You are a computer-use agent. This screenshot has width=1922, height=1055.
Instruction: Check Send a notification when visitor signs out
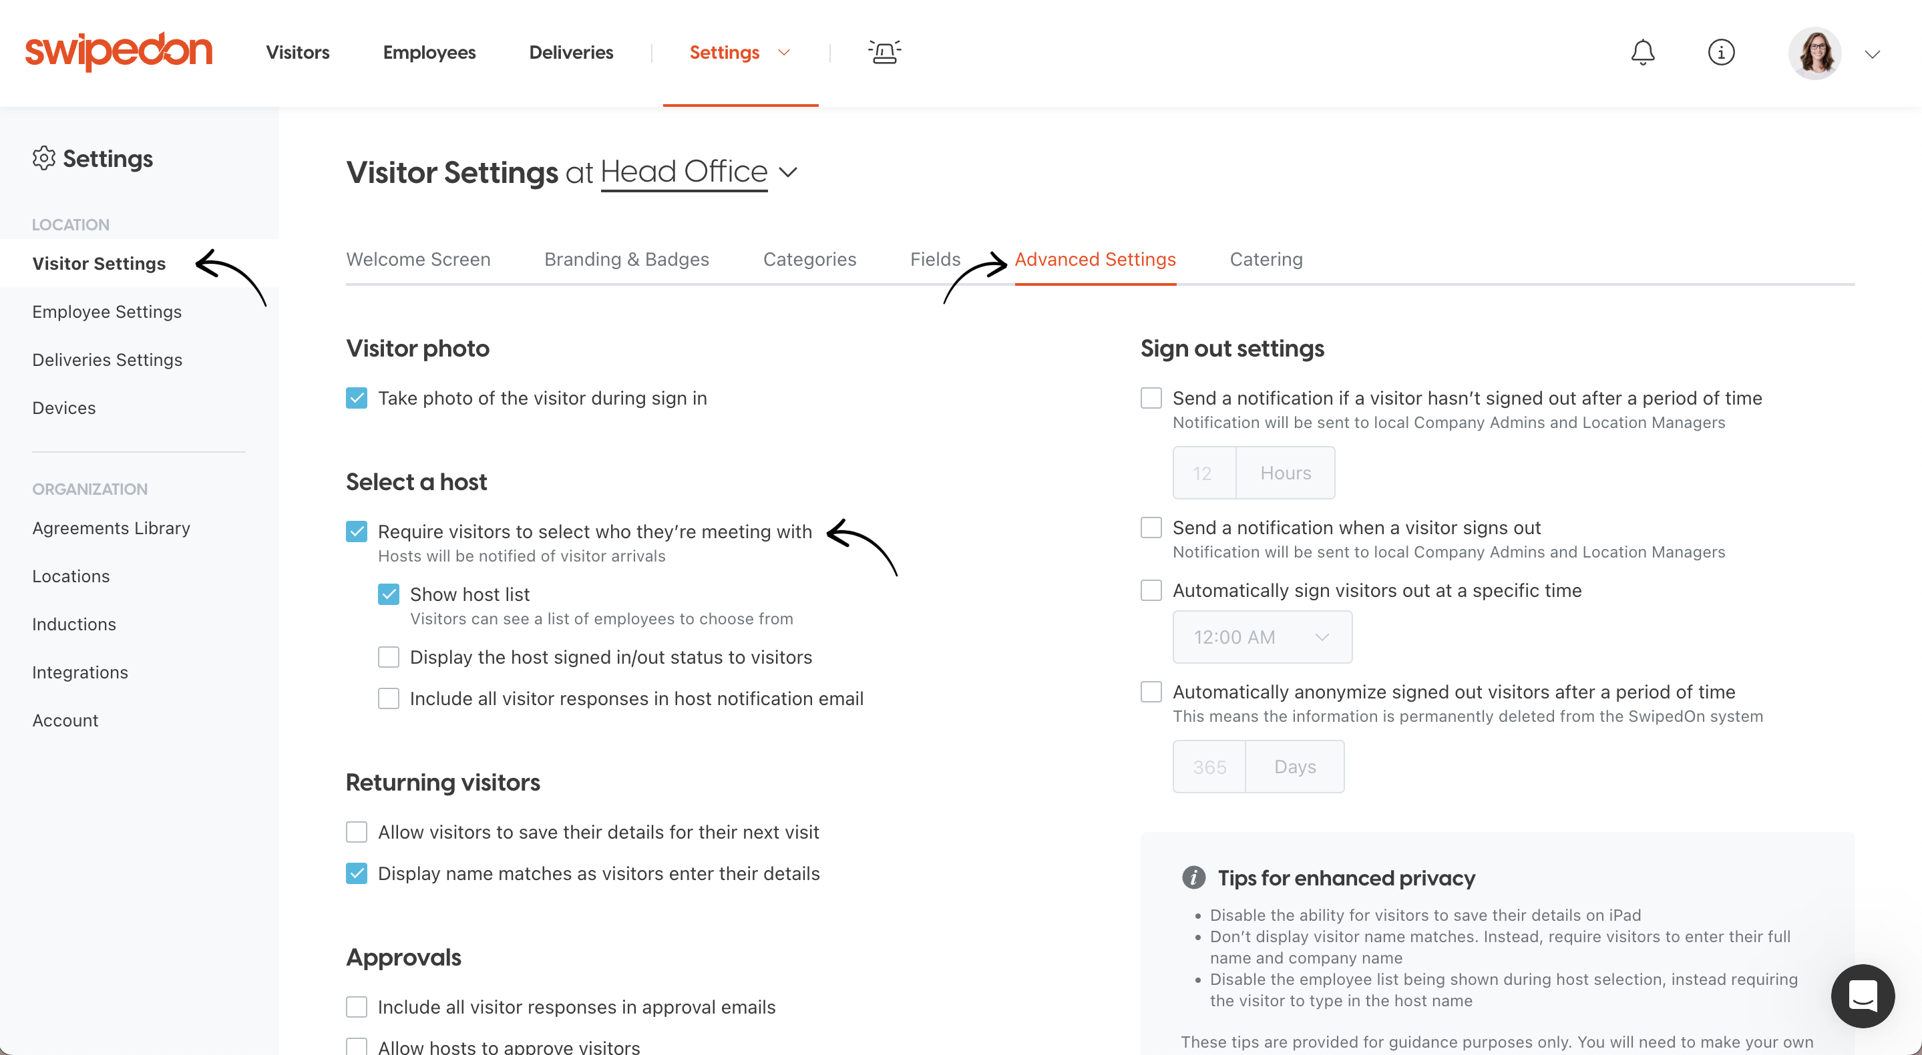tap(1151, 527)
